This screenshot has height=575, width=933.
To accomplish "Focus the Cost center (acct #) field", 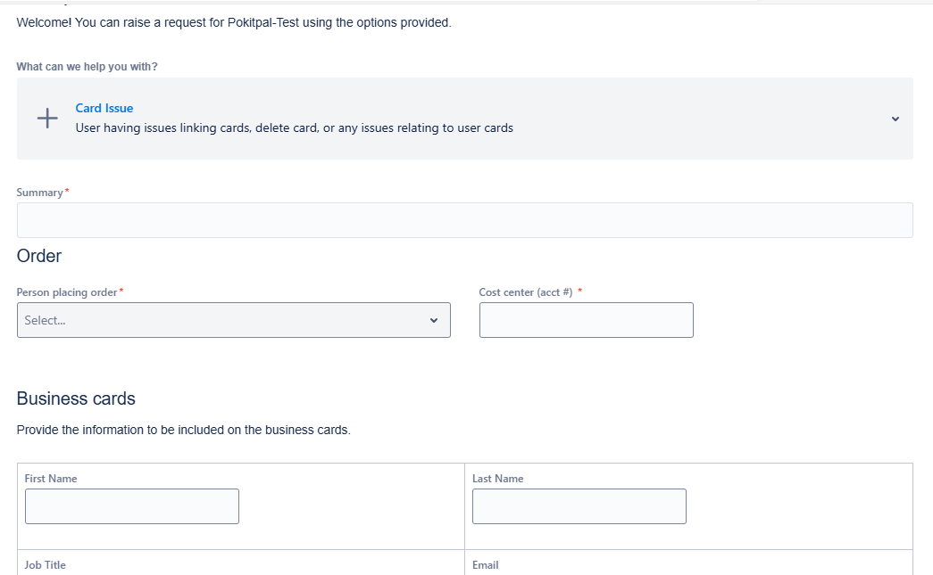I will pos(586,320).
